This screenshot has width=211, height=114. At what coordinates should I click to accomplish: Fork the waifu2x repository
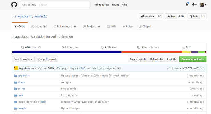point(194,16)
